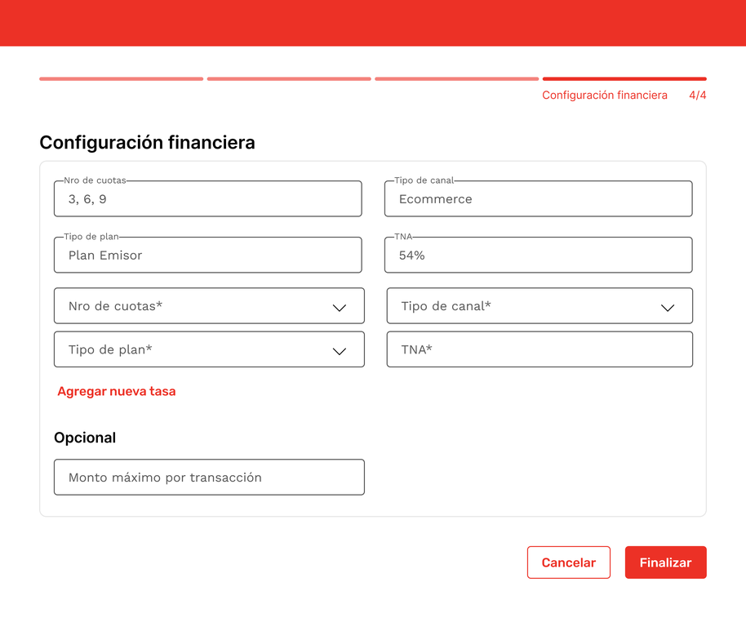Click chevron arrow in Nro de cuotas* select
Image resolution: width=746 pixels, height=618 pixels.
pos(340,308)
